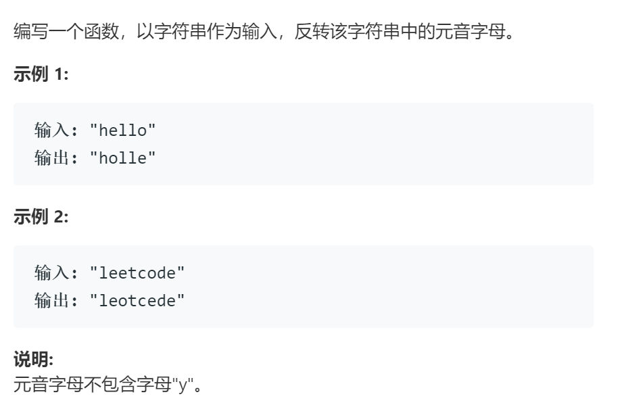Select the "hello" input string
This screenshot has height=405, width=618.
click(122, 130)
